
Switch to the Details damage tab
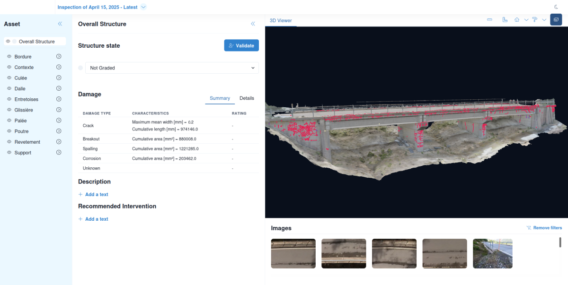point(247,98)
